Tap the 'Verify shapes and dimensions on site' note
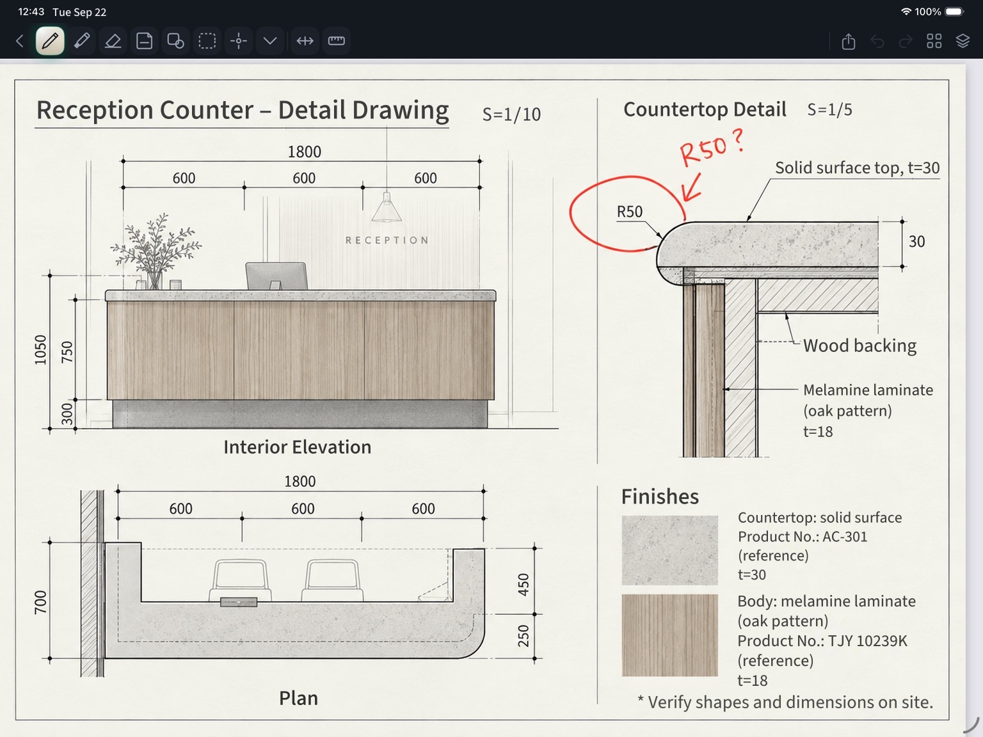The width and height of the screenshot is (983, 737). coord(785,702)
